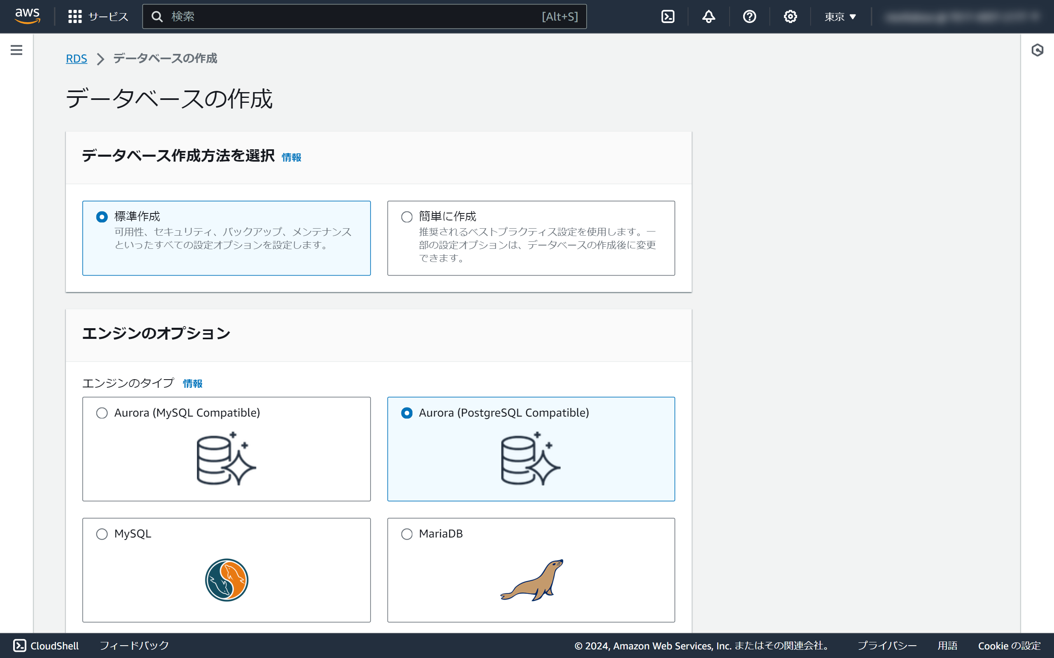Open the help question mark icon
The height and width of the screenshot is (658, 1054).
[749, 16]
